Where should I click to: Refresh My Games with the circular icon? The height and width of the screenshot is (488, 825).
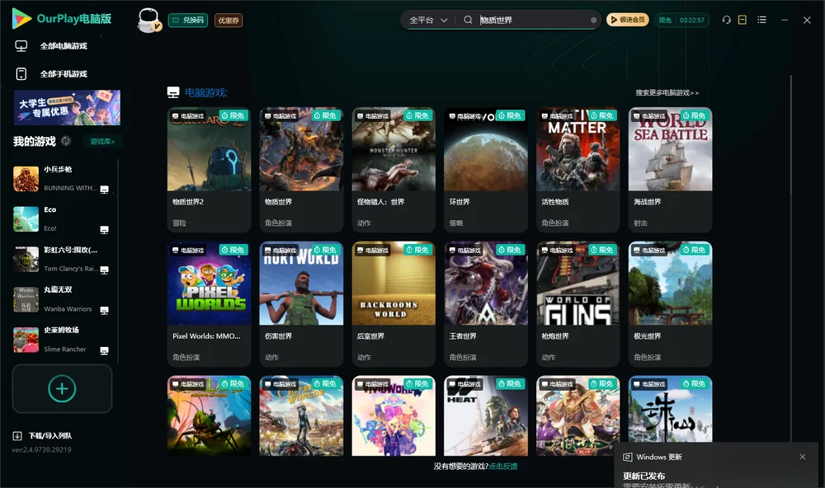coord(66,141)
